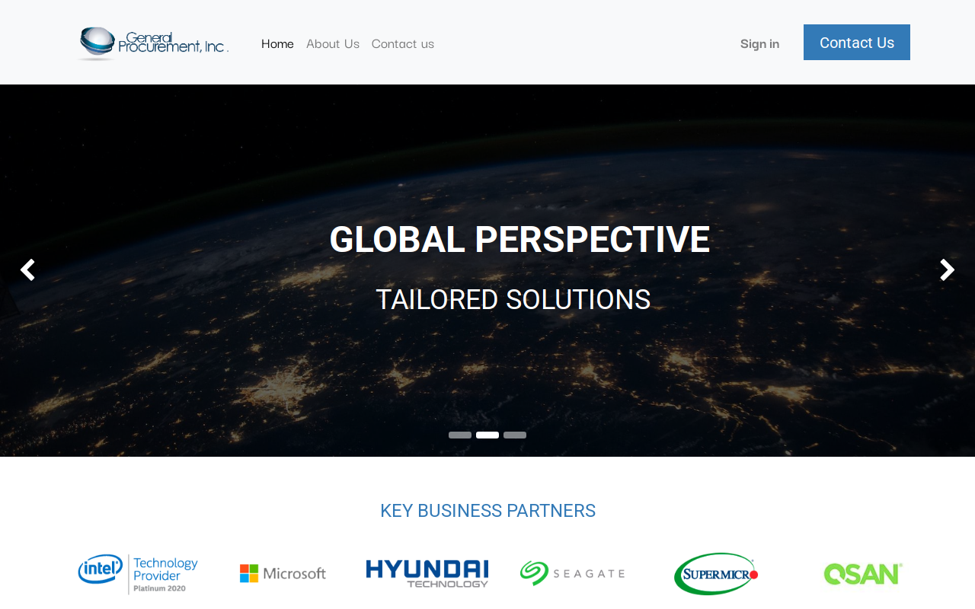Open the Seagate partner logo
Viewport: 975px width, 609px height.
click(x=572, y=573)
